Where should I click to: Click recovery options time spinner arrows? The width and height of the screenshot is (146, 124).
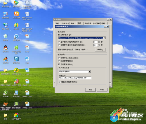pyautogui.click(x=98, y=45)
